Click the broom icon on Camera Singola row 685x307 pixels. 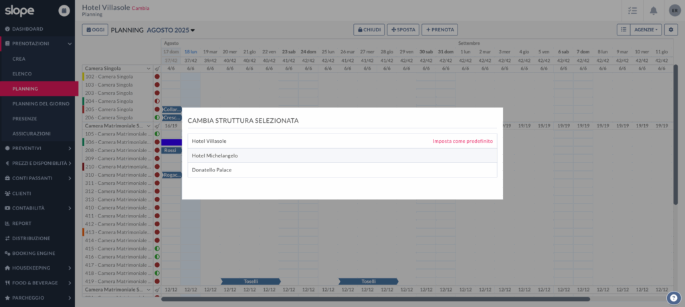coord(157,69)
